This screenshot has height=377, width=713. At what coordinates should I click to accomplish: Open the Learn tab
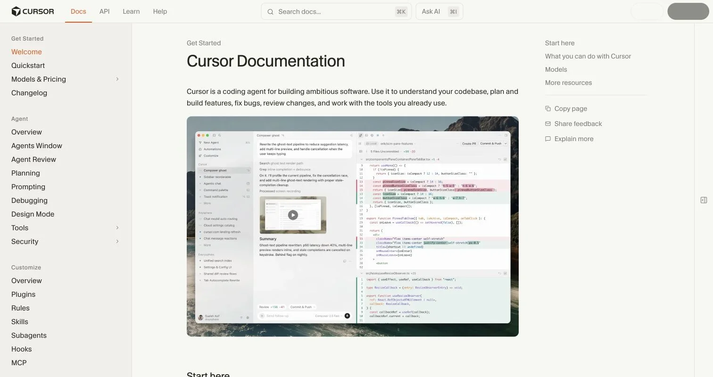tap(131, 11)
